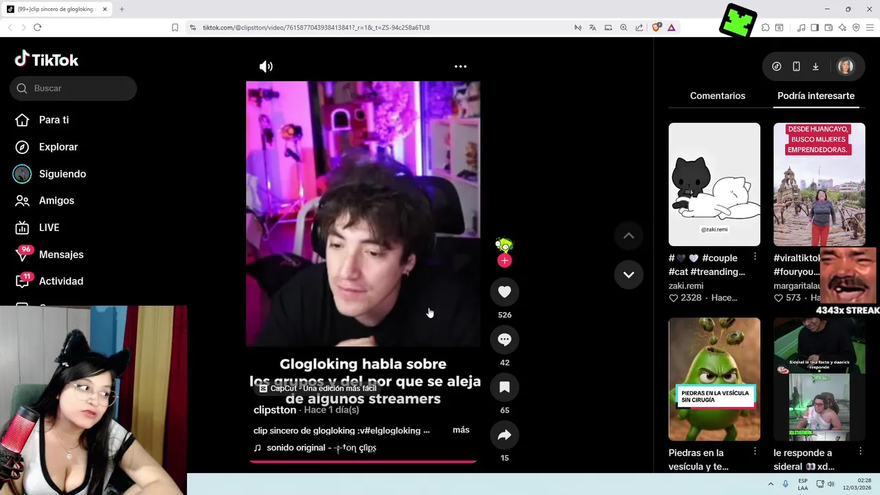
Task: Go to the next video with the down chevron
Action: point(628,274)
